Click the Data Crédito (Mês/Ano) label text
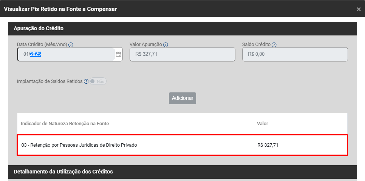 (x=42, y=44)
